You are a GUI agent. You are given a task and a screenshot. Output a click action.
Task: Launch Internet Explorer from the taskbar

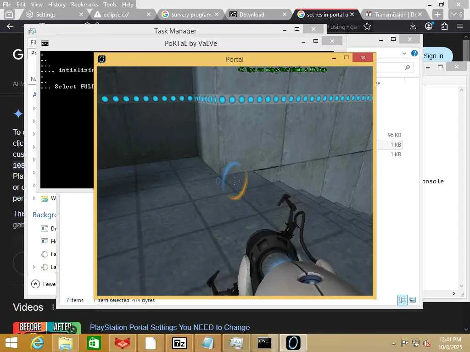38,343
